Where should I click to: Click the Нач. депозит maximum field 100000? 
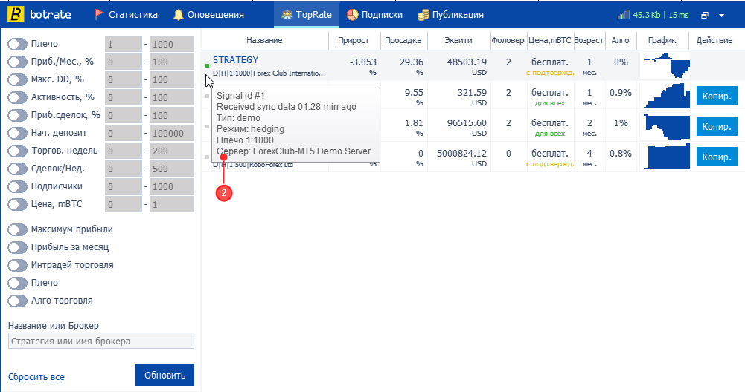171,133
